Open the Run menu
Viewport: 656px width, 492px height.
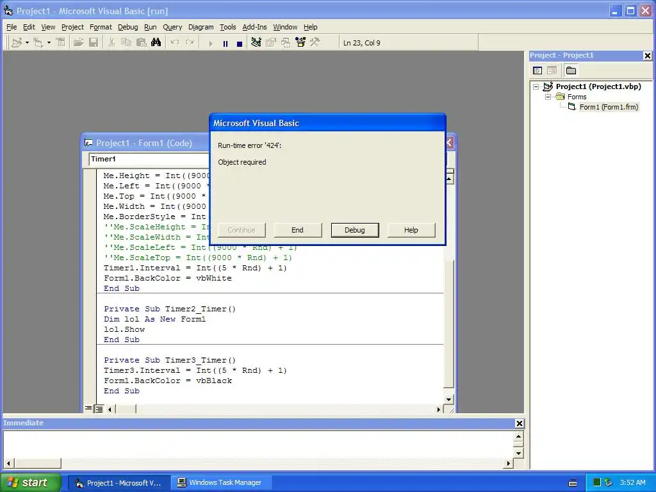coord(150,27)
